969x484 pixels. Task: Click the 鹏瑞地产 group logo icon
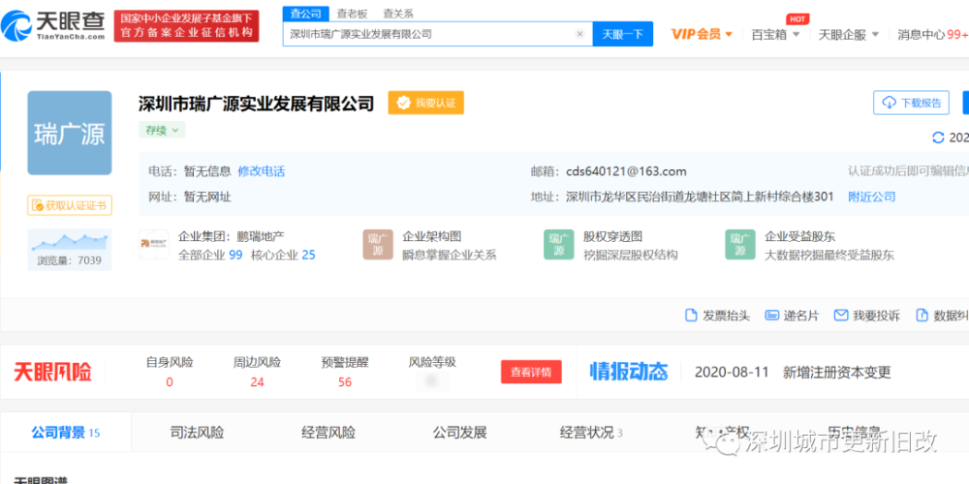pos(154,245)
